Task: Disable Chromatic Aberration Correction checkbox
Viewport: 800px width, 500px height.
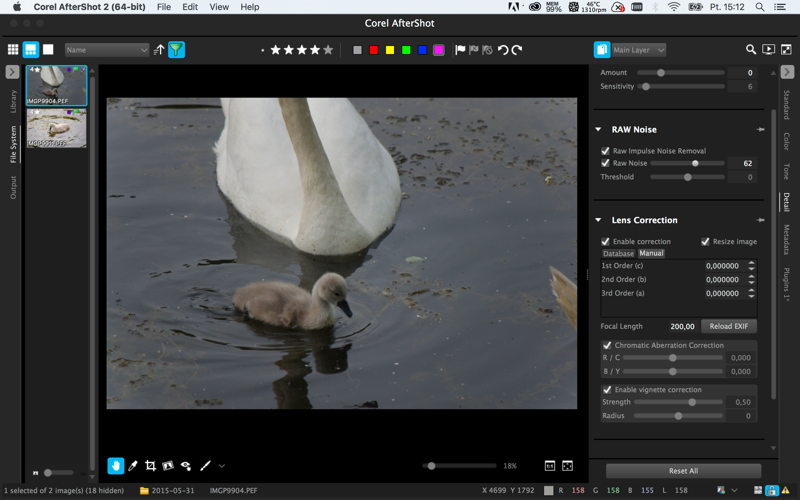Action: 607,345
